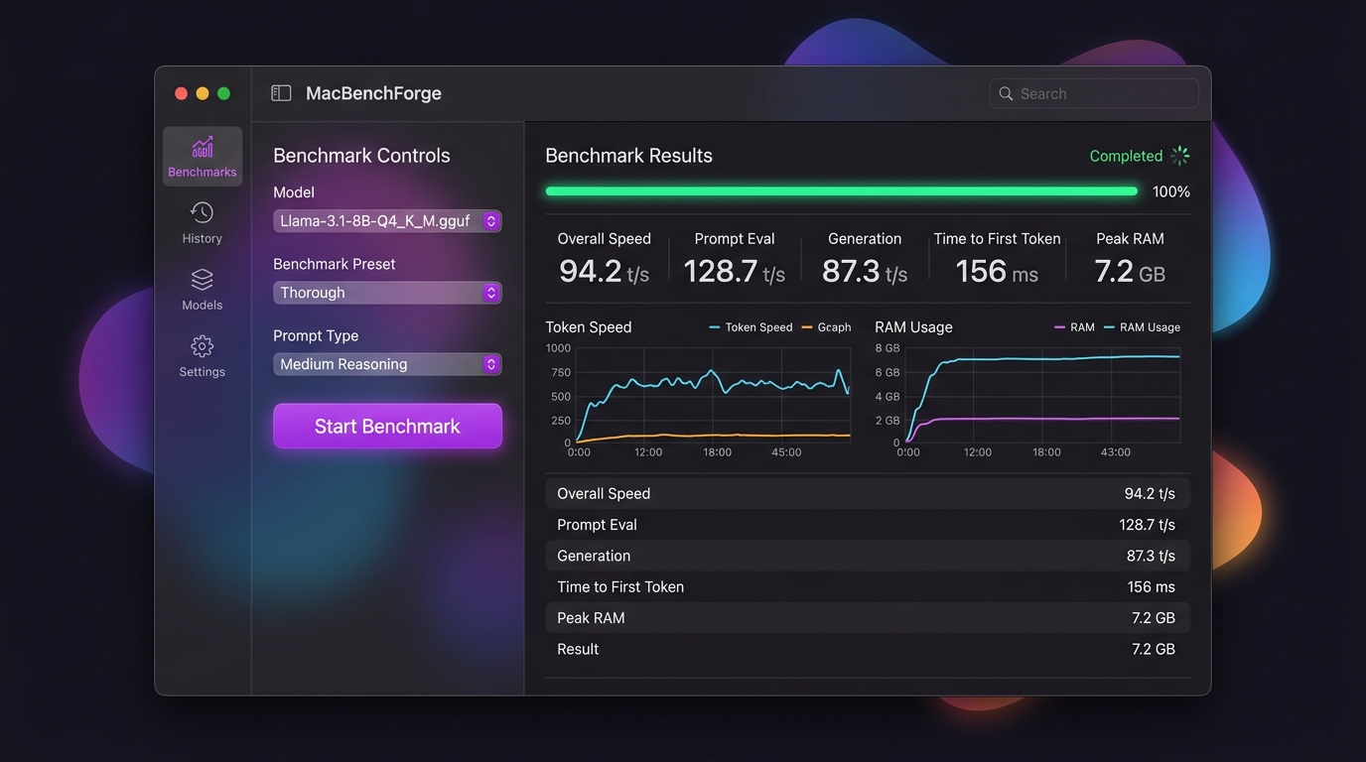Select the Result table row

tap(868, 649)
